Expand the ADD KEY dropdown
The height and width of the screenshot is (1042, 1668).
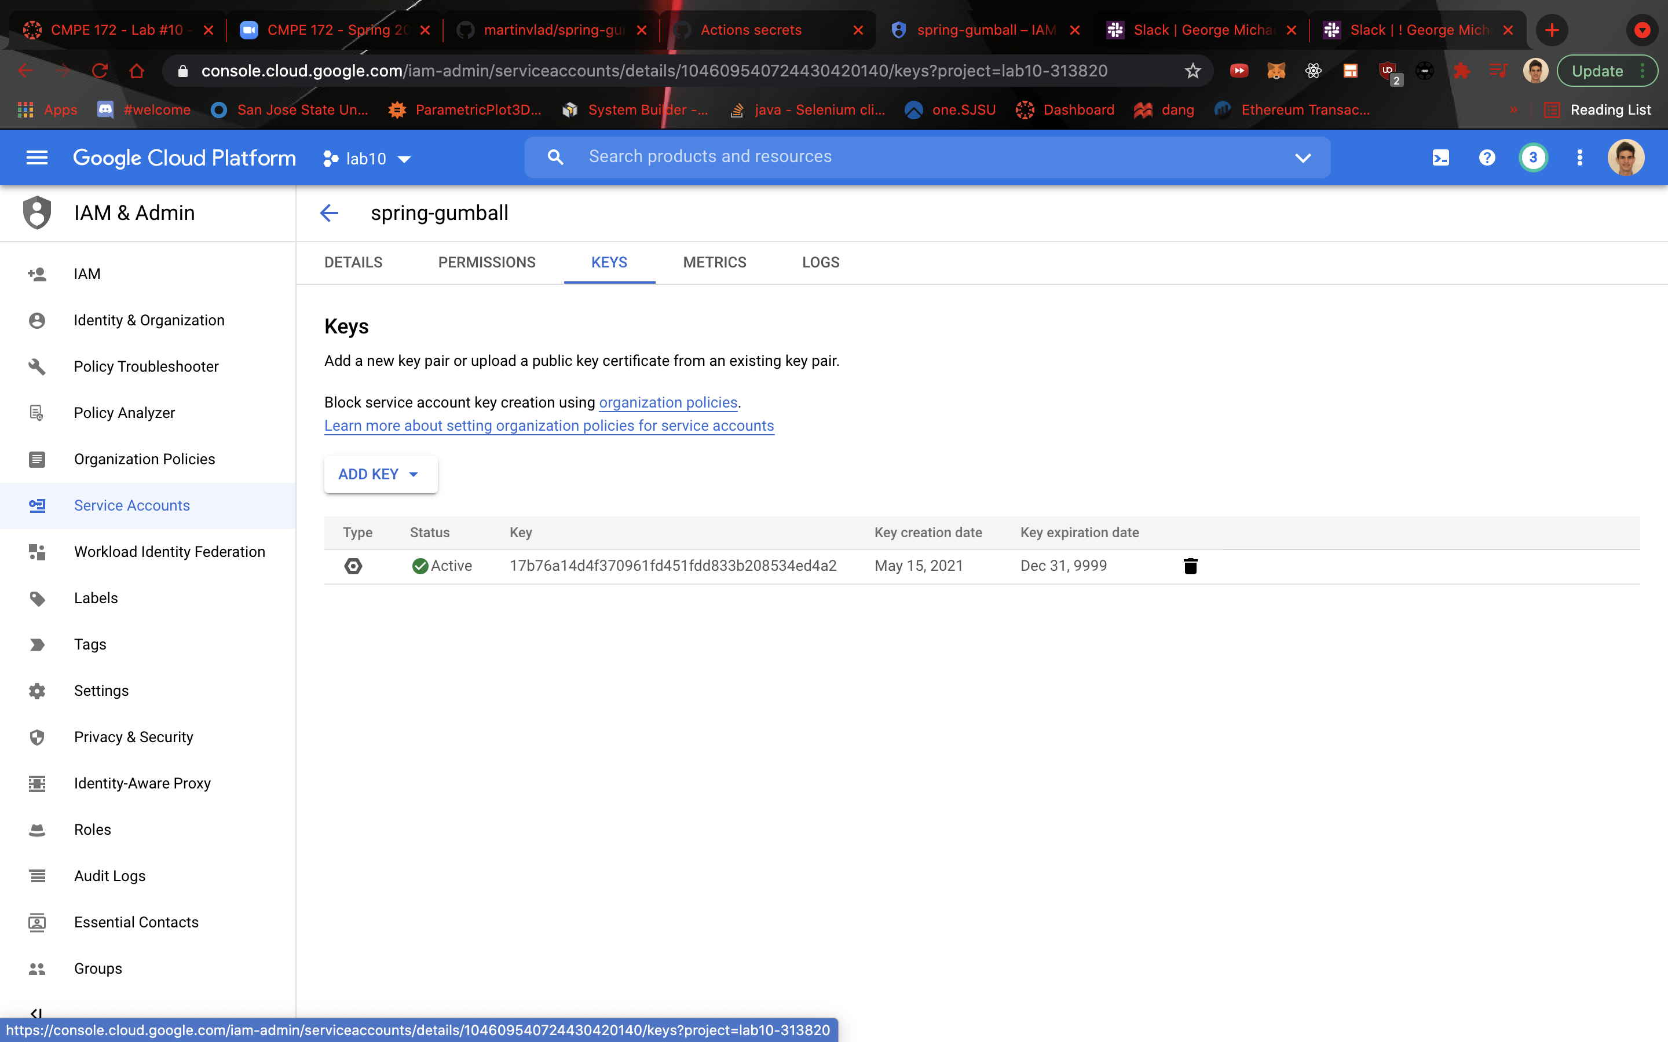(x=380, y=474)
